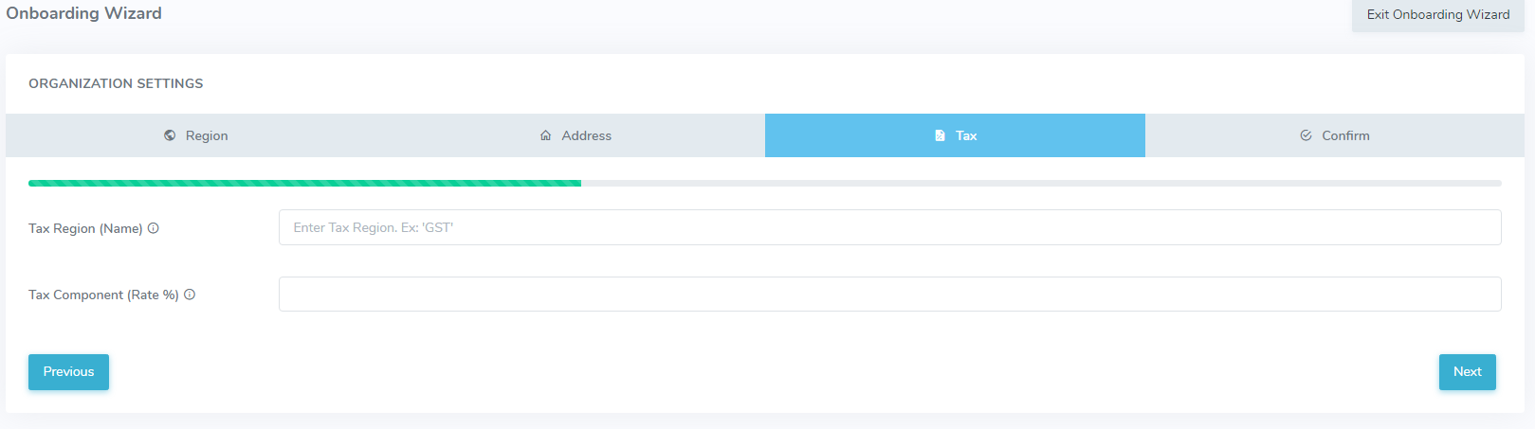1535x429 pixels.
Task: Click the 'ORGANIZATION SETTINGS' heading
Action: pos(116,83)
